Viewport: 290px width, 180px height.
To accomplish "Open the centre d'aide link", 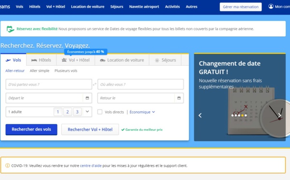I will pos(91,165).
